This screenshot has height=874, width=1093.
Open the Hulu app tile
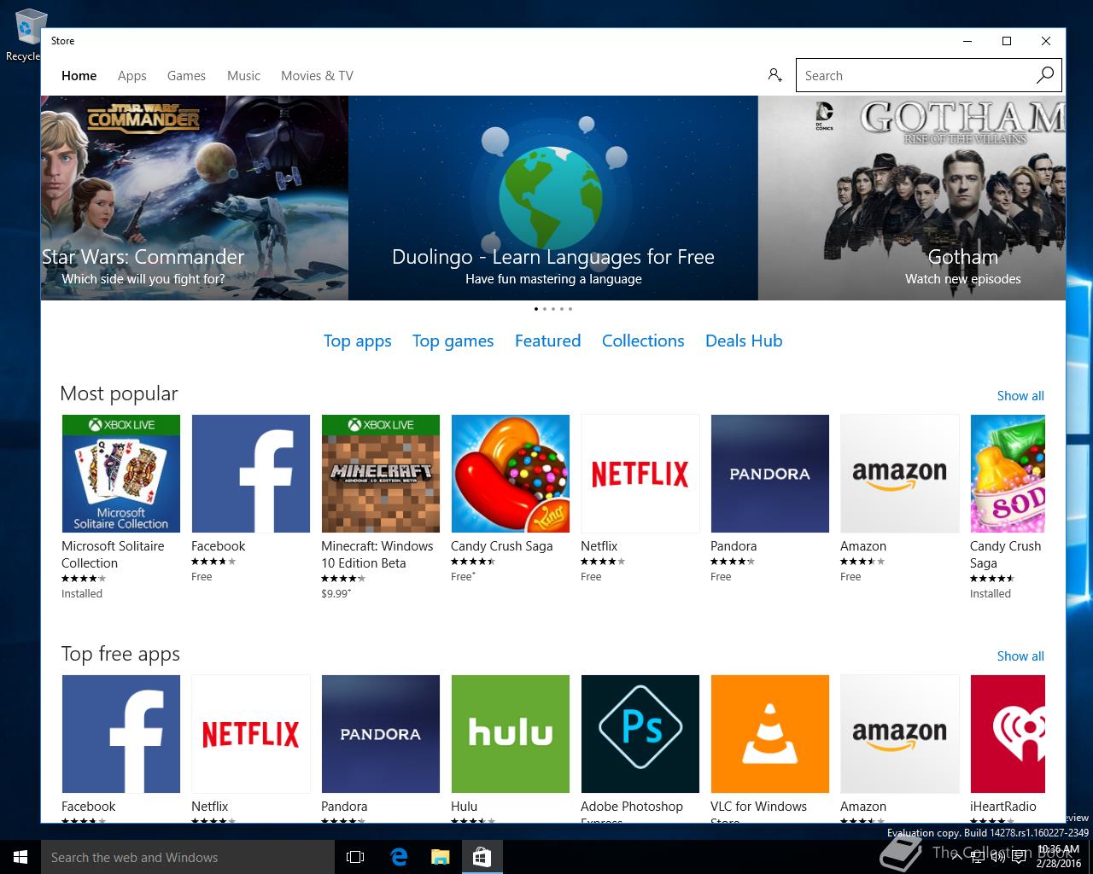pyautogui.click(x=511, y=734)
